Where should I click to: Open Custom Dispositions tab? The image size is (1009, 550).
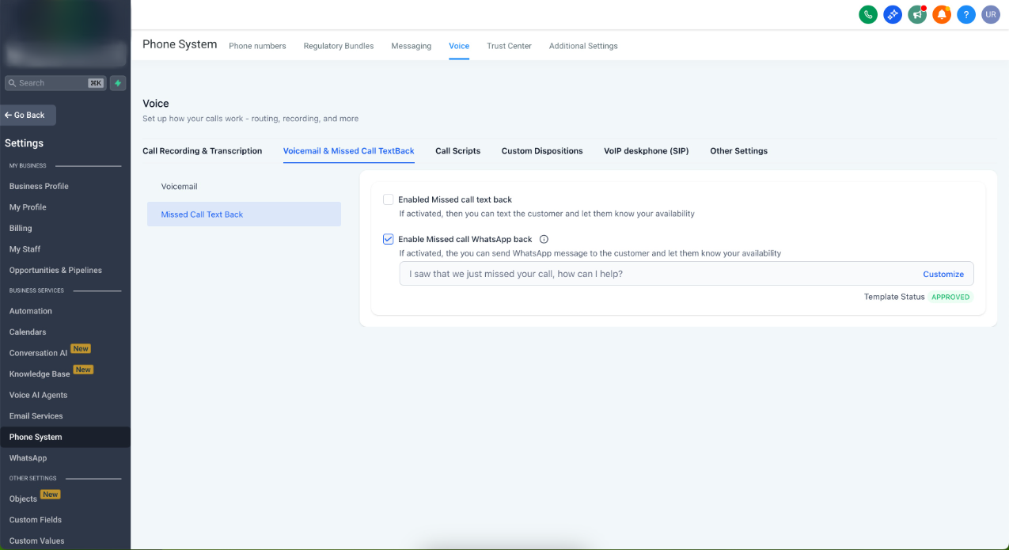(x=542, y=151)
